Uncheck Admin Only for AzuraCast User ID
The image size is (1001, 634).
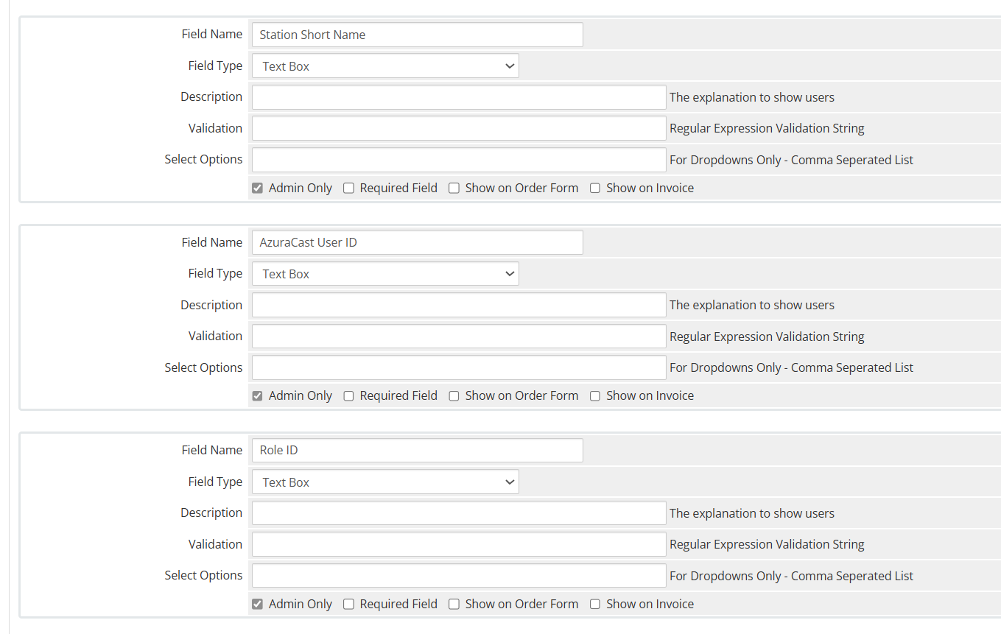pyautogui.click(x=257, y=395)
